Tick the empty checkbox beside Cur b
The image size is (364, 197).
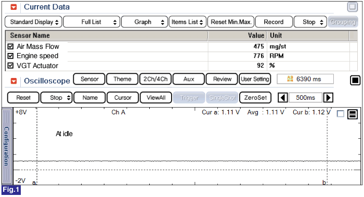340,114
